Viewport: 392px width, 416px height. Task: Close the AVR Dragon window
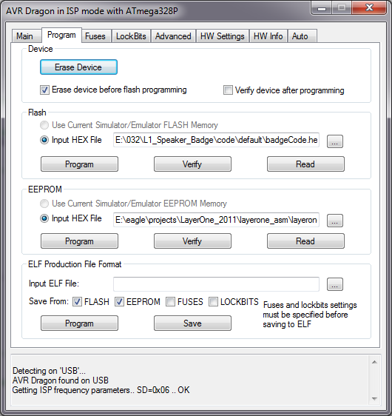(369, 8)
